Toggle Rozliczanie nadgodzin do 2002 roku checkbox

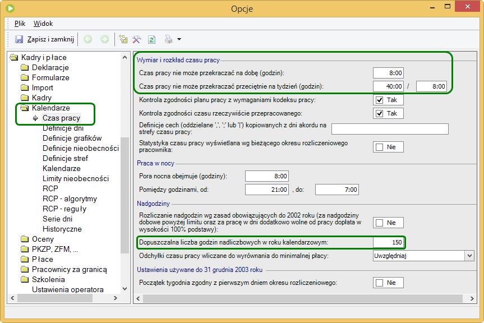click(379, 223)
